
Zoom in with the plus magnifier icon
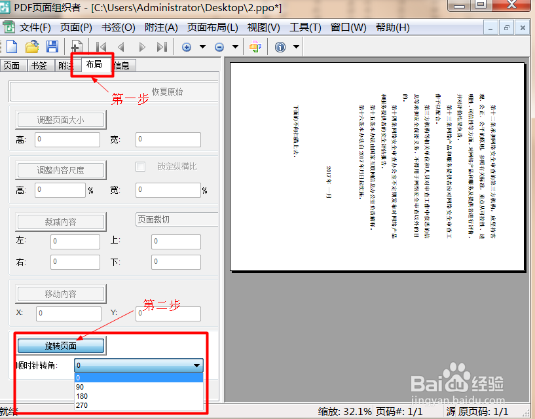click(x=186, y=47)
